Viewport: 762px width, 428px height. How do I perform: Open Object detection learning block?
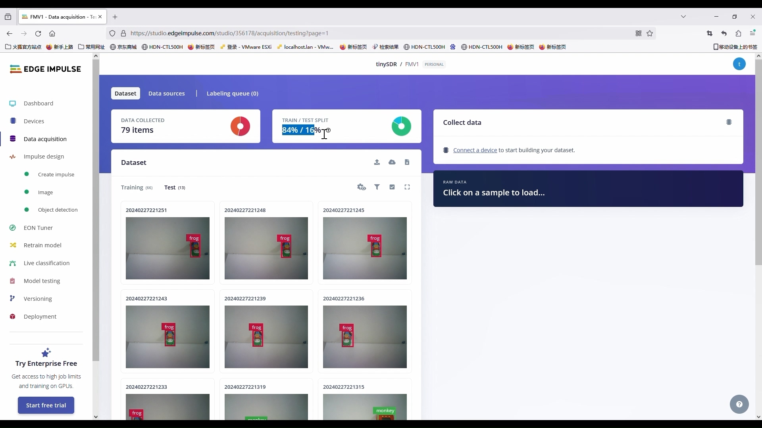coord(58,210)
